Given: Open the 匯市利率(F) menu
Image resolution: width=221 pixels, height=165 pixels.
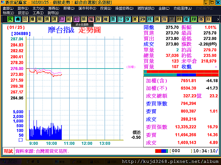Looking at the screenshot, I should (x=87, y=8).
